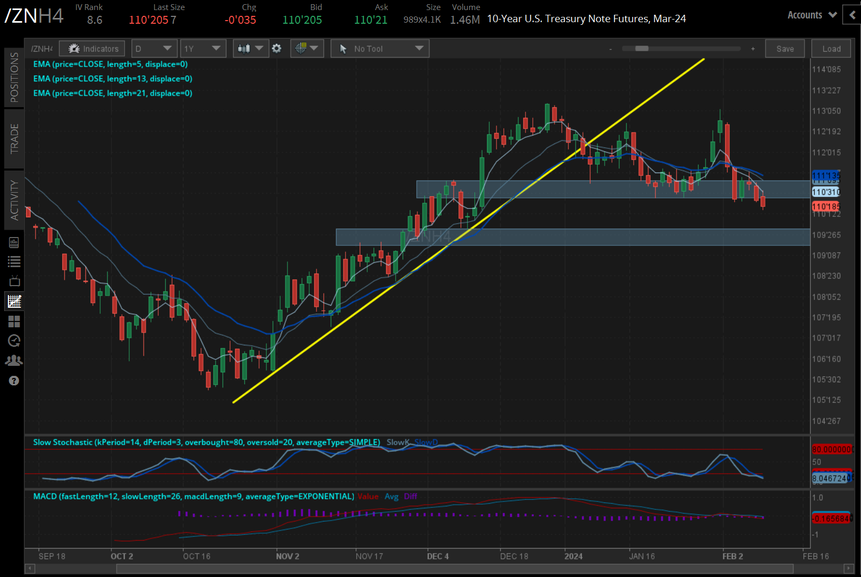Viewport: 861px width, 577px height.
Task: Click the candlestick chart style icon
Action: click(244, 48)
